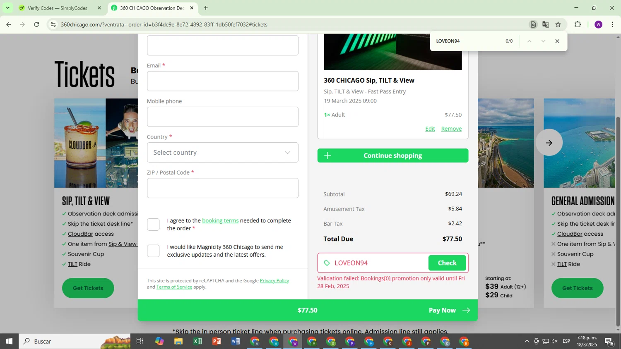
Task: Click the Check promo code button
Action: point(447,263)
